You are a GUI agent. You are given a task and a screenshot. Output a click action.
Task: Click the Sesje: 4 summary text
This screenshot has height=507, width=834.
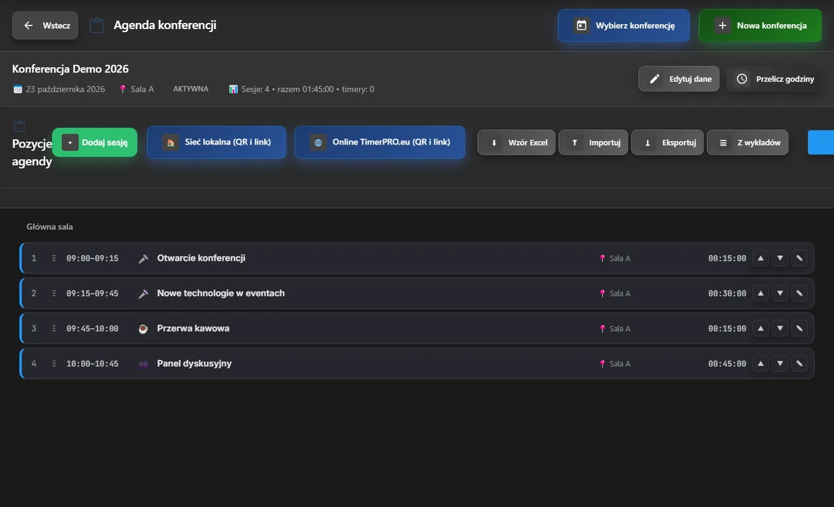[307, 89]
